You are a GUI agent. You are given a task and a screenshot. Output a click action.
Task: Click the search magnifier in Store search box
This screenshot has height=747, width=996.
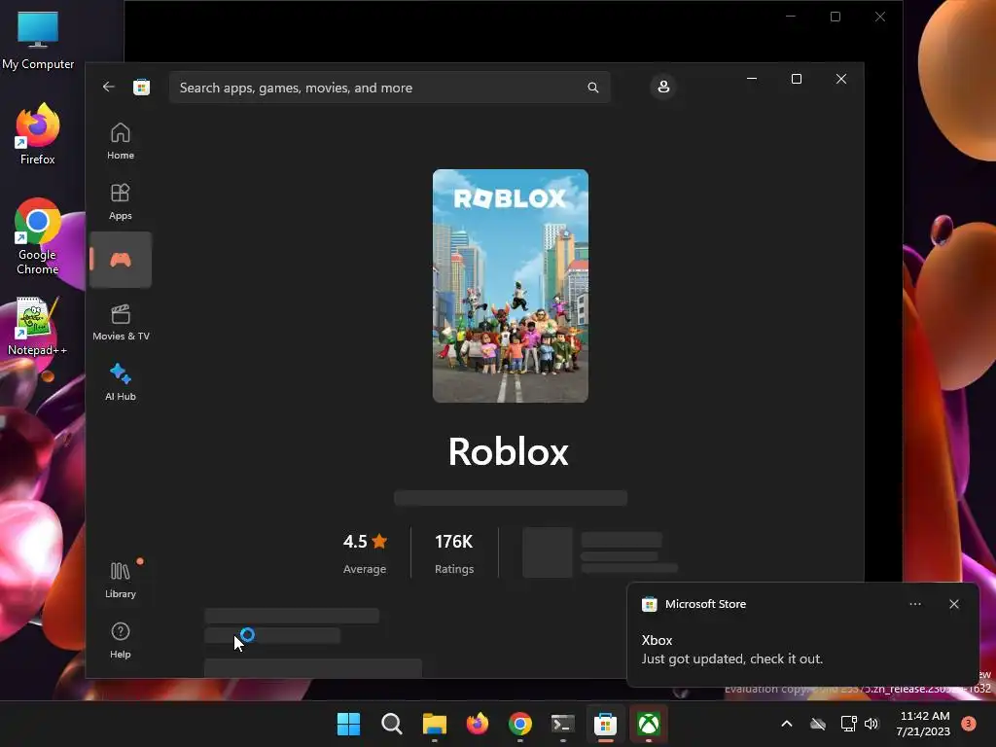[x=592, y=88]
